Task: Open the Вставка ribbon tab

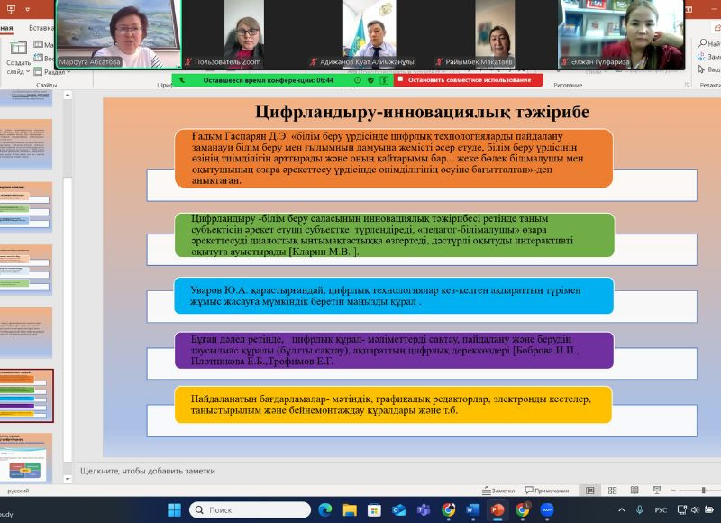Action: tap(41, 28)
